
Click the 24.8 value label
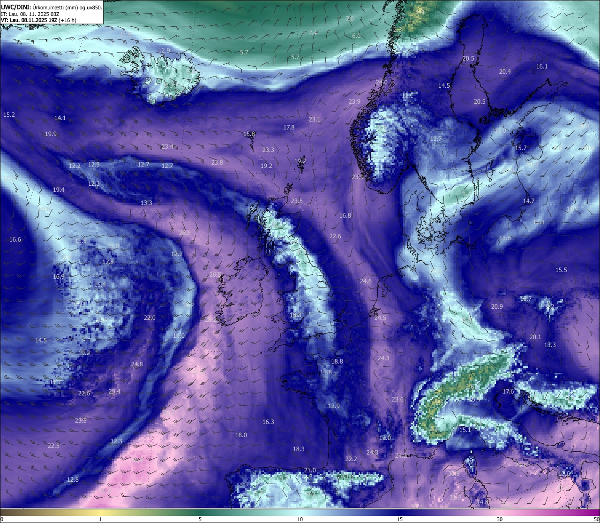pos(137,364)
